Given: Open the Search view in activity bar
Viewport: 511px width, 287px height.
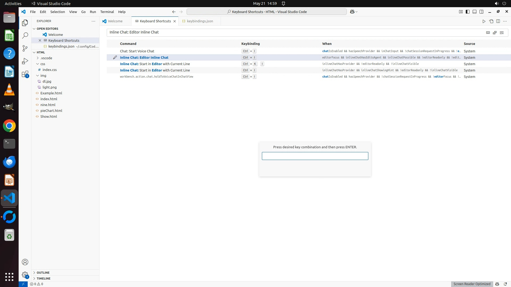Looking at the screenshot, I should point(25,35).
